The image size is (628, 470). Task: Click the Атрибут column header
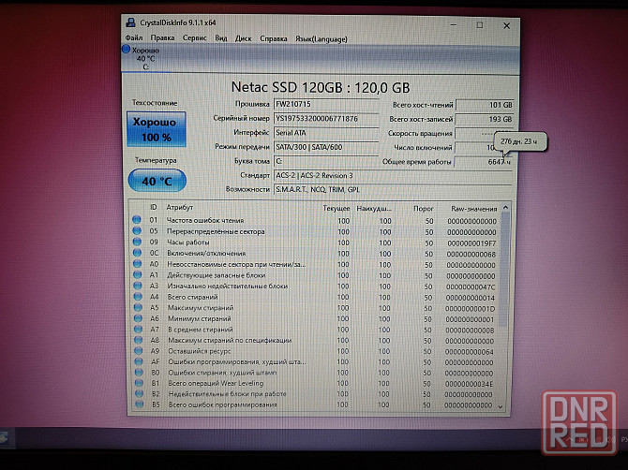[180, 207]
